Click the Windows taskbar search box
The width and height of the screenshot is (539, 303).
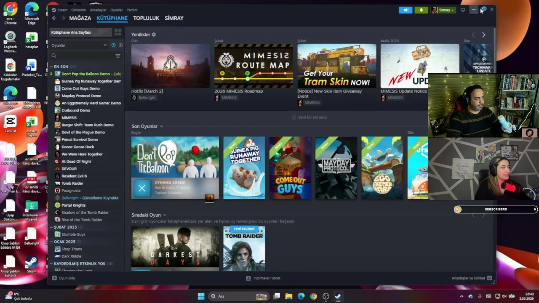239,296
